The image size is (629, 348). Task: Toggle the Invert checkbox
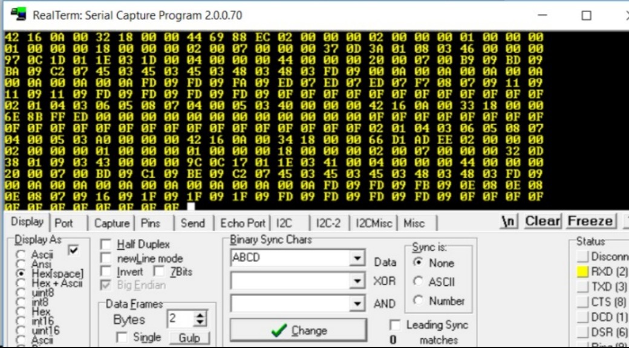tap(106, 272)
